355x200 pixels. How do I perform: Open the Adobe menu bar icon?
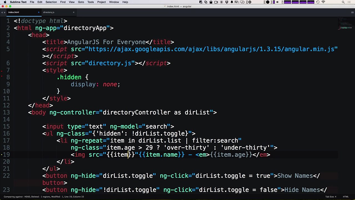pos(236,2)
